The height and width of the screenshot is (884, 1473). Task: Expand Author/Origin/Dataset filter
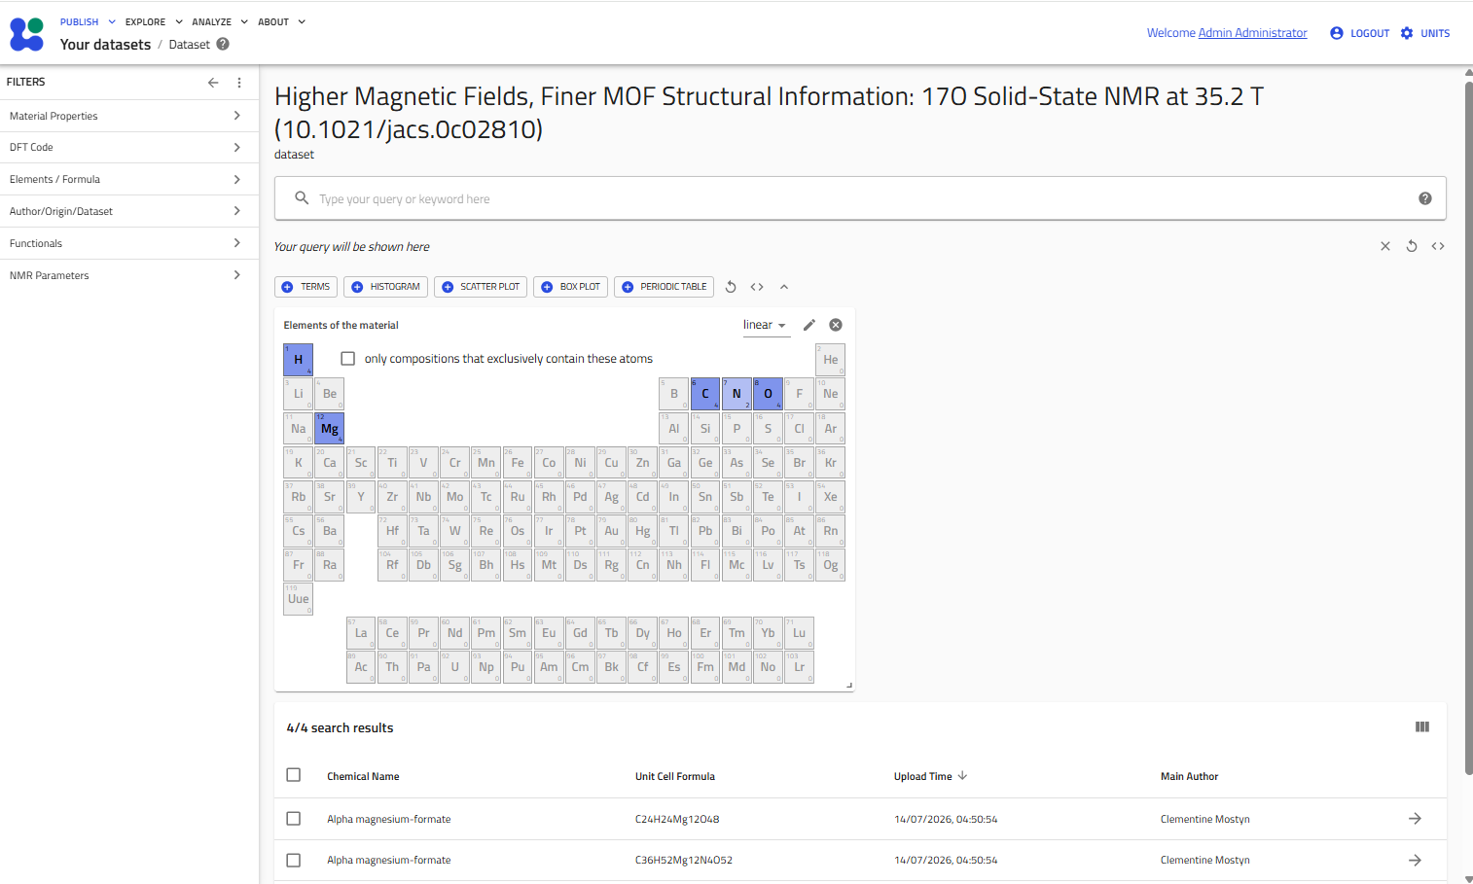129,211
